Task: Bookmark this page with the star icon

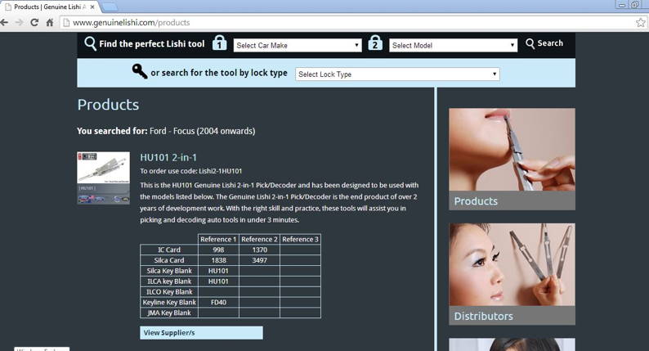Action: 641,22
